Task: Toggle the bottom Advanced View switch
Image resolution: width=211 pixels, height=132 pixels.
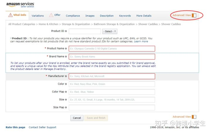Action: (194, 117)
